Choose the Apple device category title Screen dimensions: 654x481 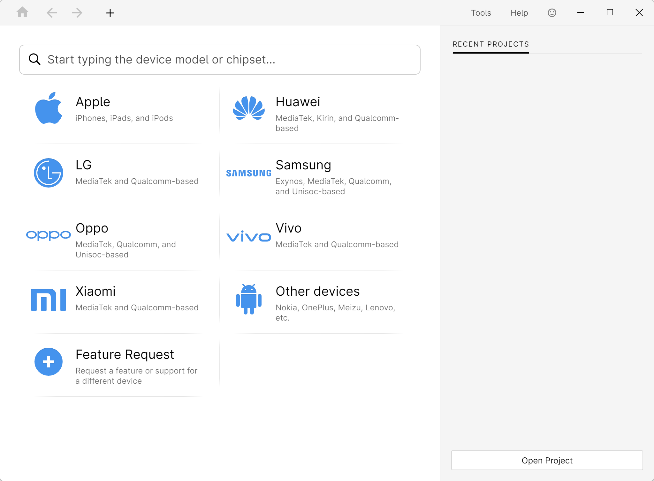[x=93, y=102]
